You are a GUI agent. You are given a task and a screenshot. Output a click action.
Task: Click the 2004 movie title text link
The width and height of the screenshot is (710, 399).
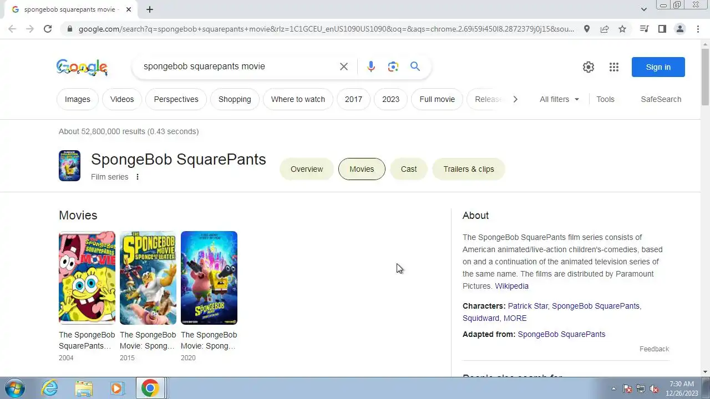[x=87, y=340]
